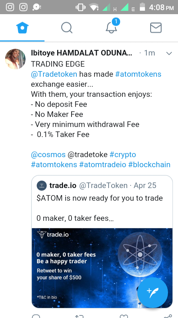178x318 pixels.
Task: Open the #crypto hashtag
Action: [x=123, y=155]
